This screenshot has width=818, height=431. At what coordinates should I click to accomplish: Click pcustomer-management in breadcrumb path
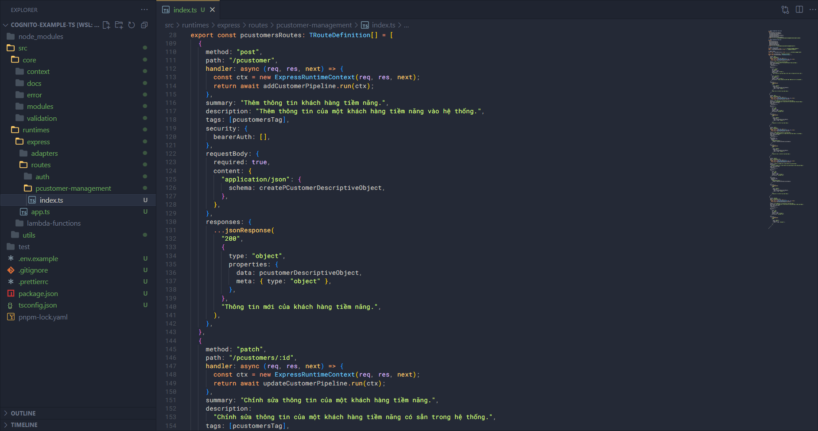(314, 25)
